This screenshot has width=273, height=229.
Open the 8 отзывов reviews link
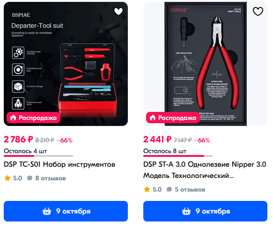(x=46, y=178)
